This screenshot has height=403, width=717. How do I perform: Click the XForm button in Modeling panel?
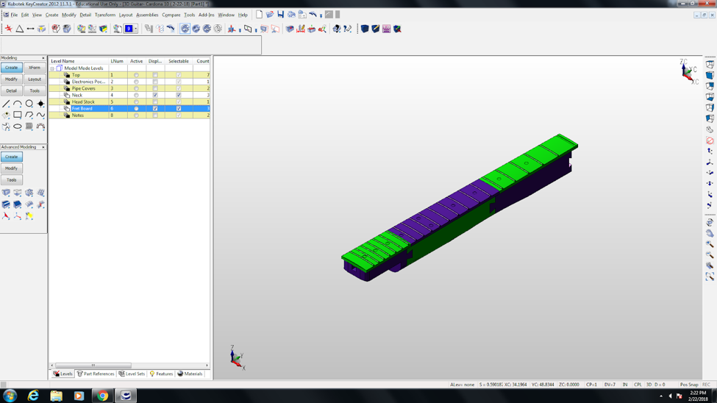(35, 68)
